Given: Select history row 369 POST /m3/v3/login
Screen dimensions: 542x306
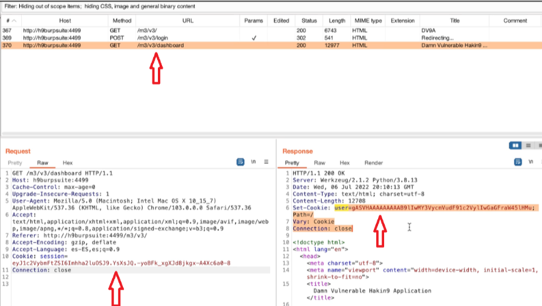Looking at the screenshot, I should click(271, 38).
